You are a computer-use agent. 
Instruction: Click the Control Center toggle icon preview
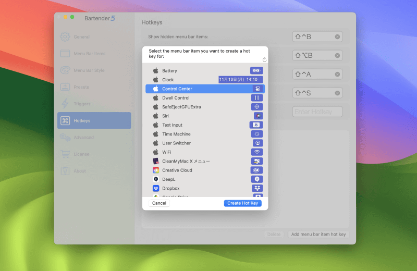coord(257,89)
